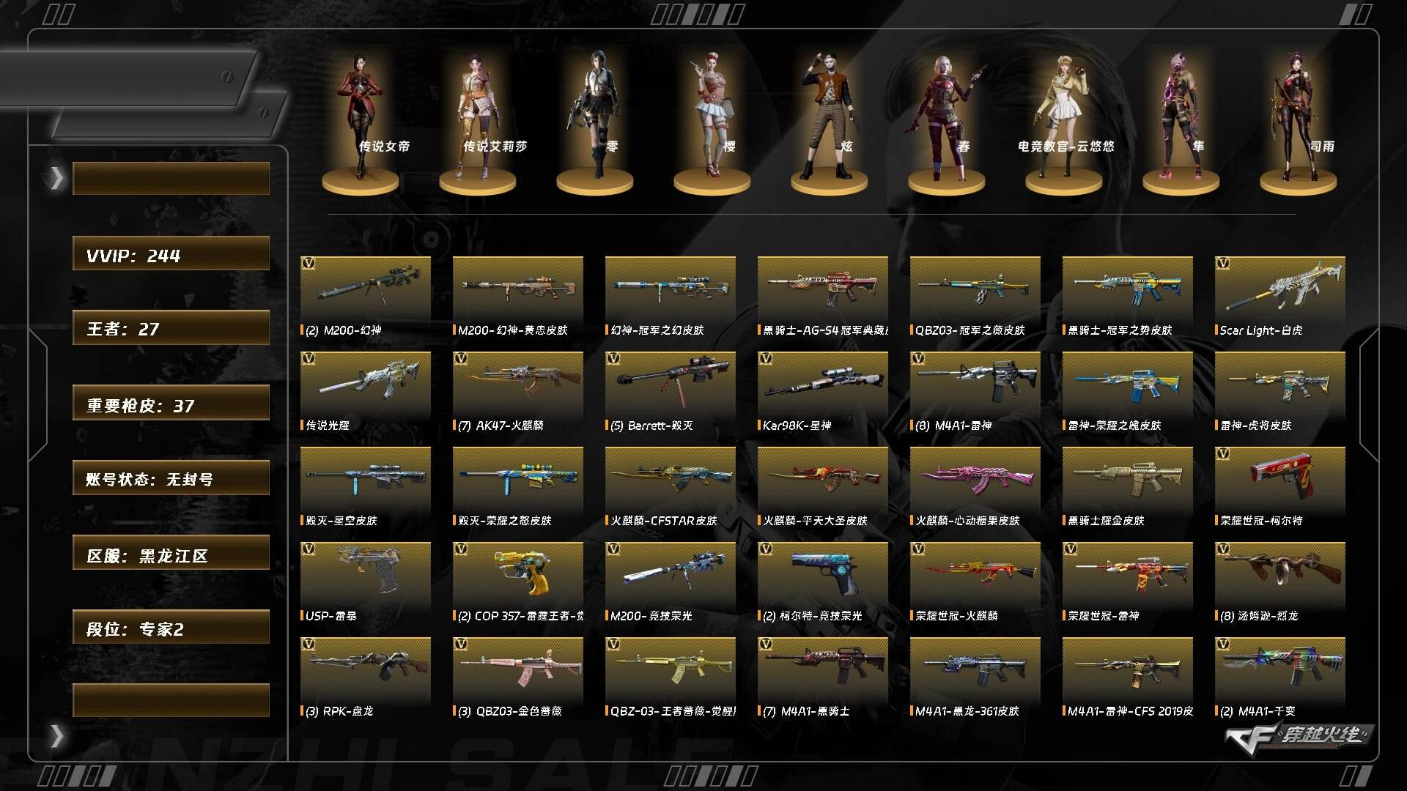
Task: Open the VVIP: 244 info bar
Action: pos(171,253)
